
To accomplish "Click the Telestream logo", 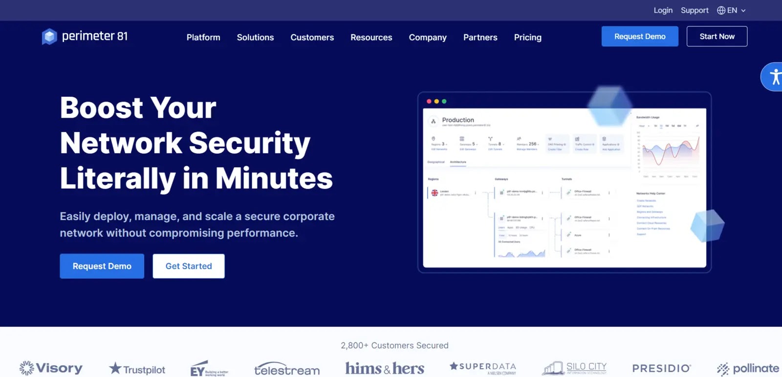I will coord(287,369).
